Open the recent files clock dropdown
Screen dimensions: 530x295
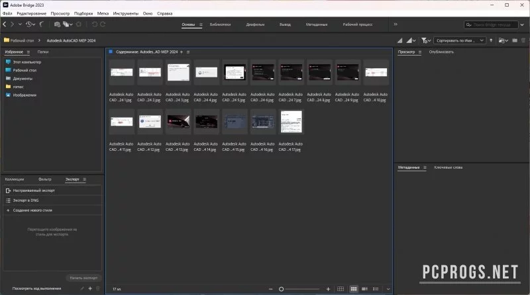(30, 24)
